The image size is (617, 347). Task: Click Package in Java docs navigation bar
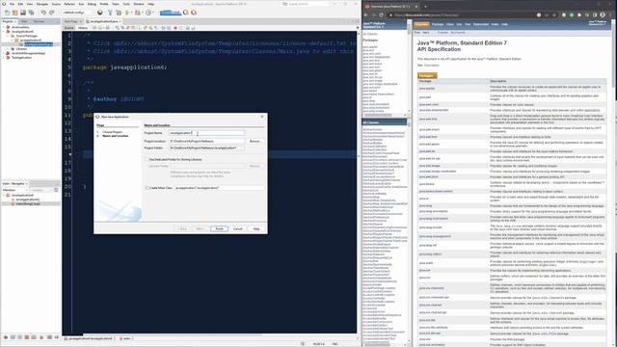[438, 24]
